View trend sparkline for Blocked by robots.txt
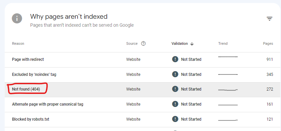Screen dimensions: 281x131 pos(228,120)
